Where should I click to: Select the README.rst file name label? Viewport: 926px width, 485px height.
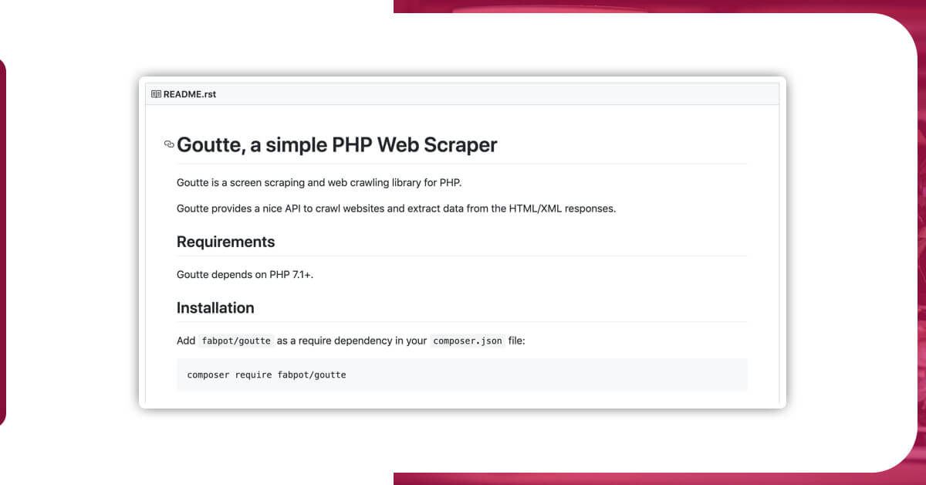pyautogui.click(x=190, y=94)
